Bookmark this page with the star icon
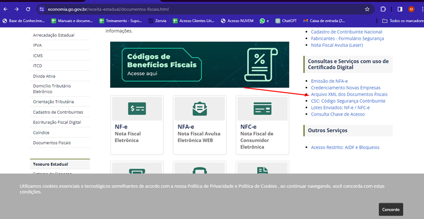424x219 pixels. pyautogui.click(x=367, y=9)
